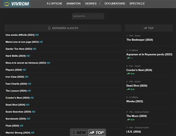The width and height of the screenshot is (176, 136).
Task: Click the trending arrow icon beside TOP header
Action: pyautogui.click(x=145, y=28)
